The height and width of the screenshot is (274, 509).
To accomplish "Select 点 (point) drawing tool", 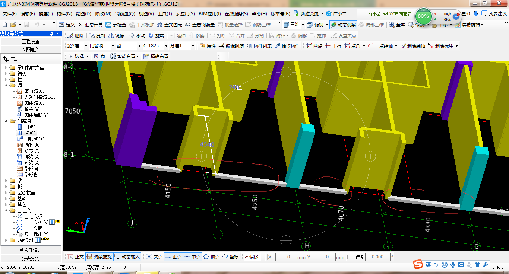I will (x=99, y=56).
